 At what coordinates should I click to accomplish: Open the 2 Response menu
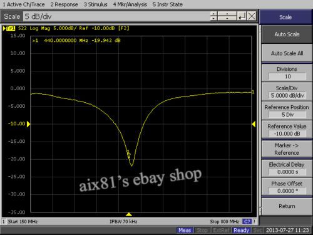point(64,4)
